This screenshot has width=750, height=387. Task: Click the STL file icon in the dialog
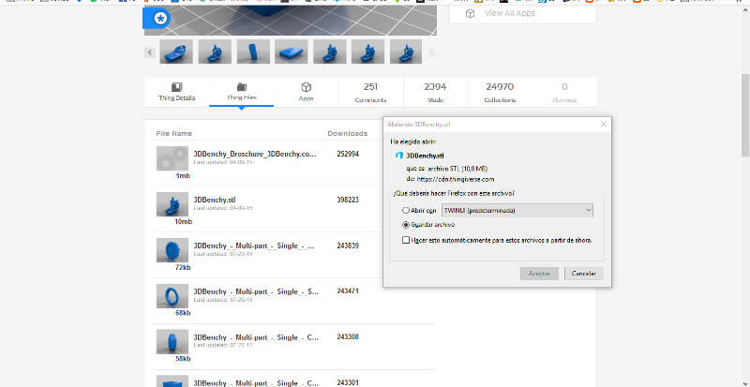[399, 156]
